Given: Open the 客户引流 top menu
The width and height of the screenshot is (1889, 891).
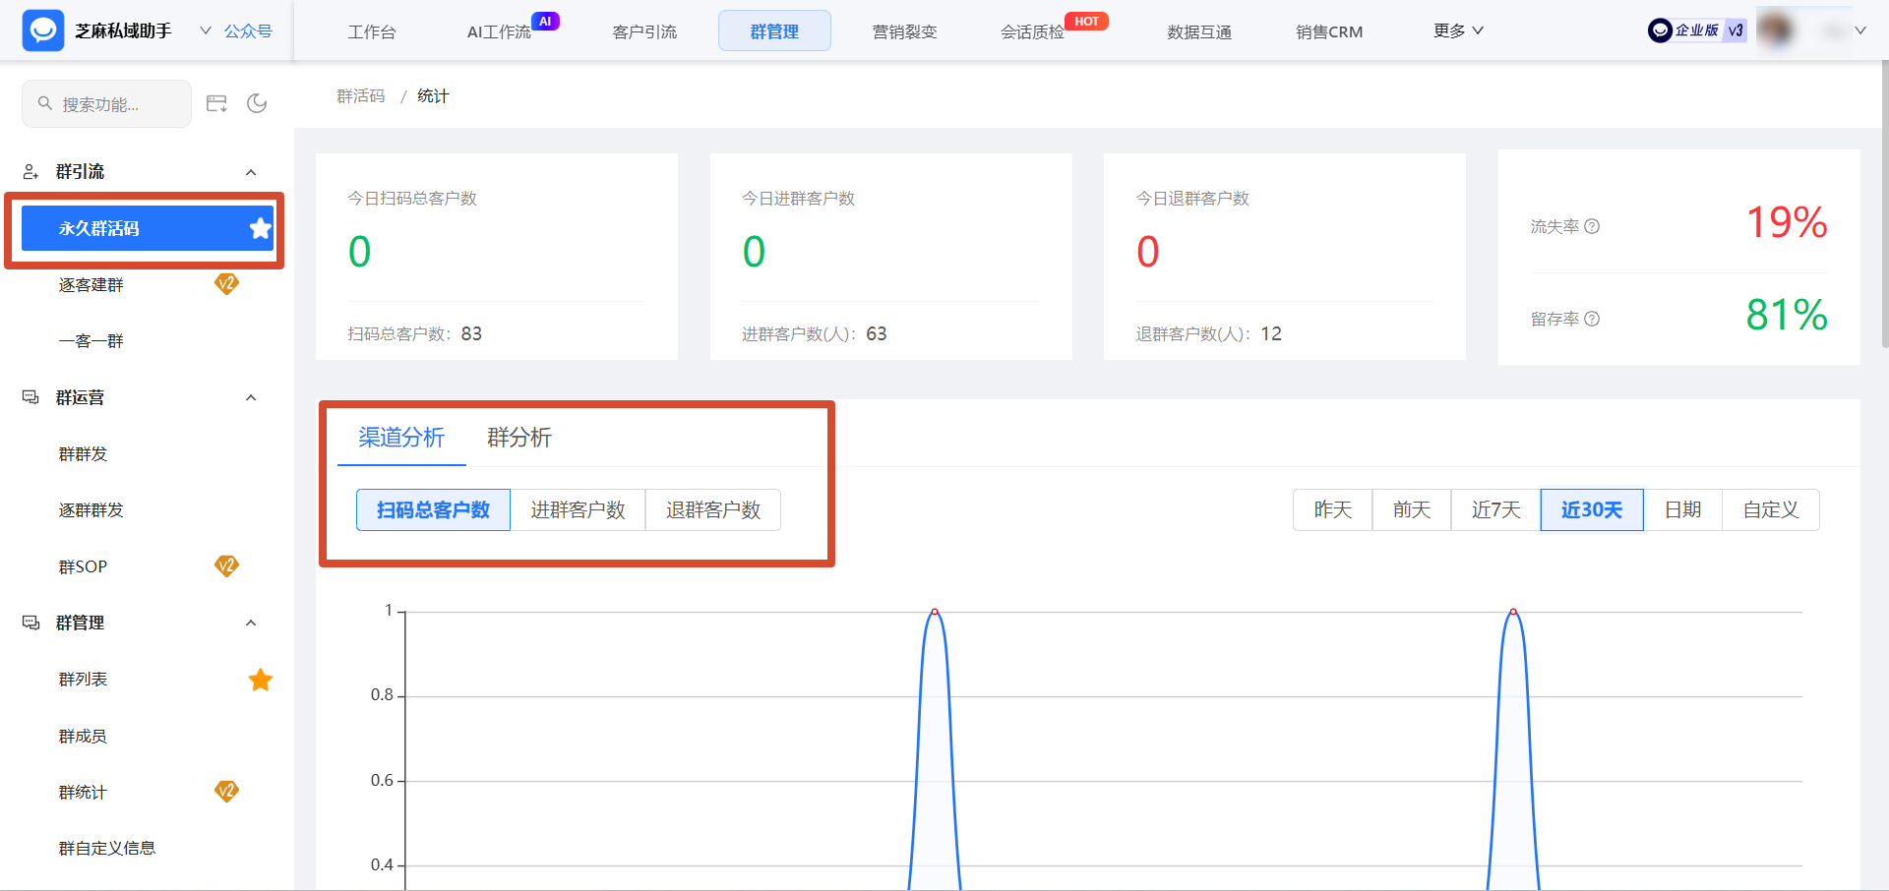Looking at the screenshot, I should tap(644, 31).
